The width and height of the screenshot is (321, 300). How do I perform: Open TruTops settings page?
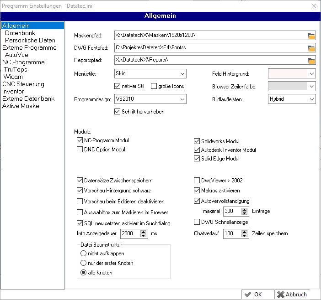tap(16, 70)
